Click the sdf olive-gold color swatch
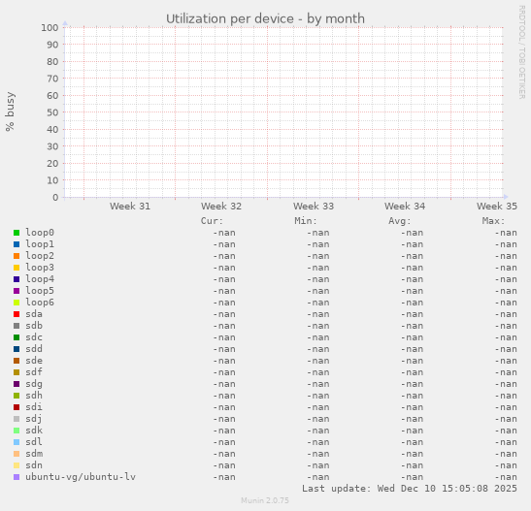The height and width of the screenshot is (511, 531). [17, 372]
